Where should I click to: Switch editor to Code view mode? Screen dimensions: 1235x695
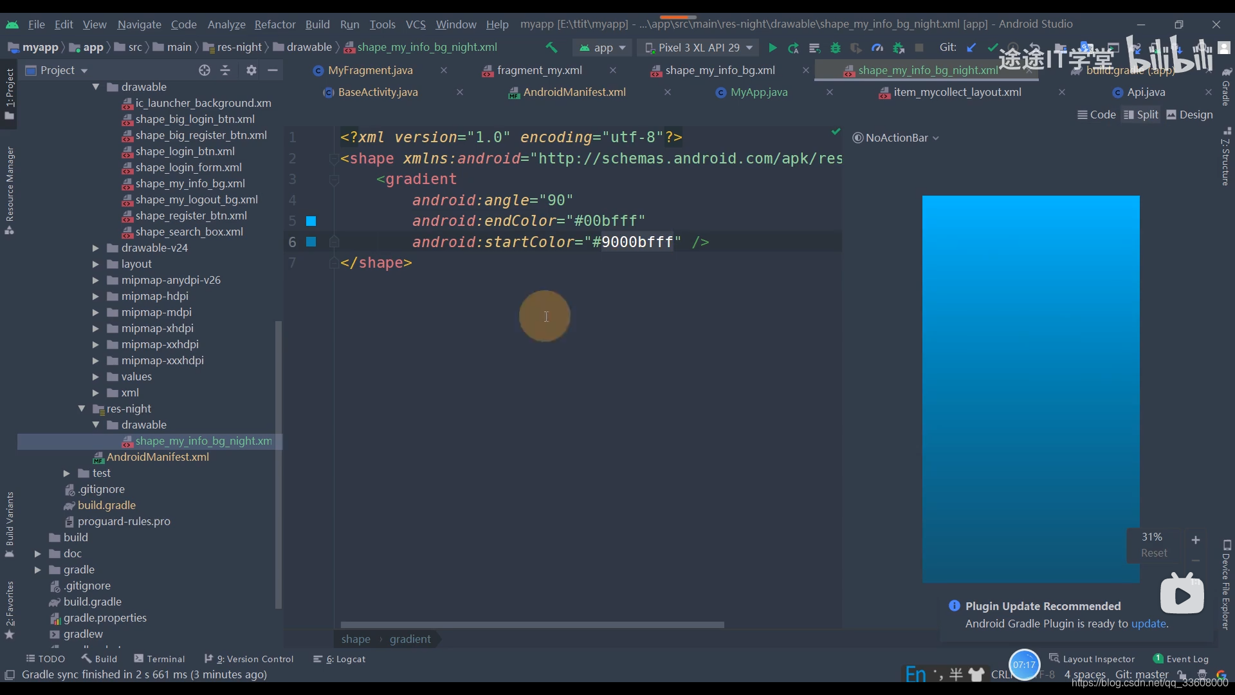pyautogui.click(x=1097, y=115)
